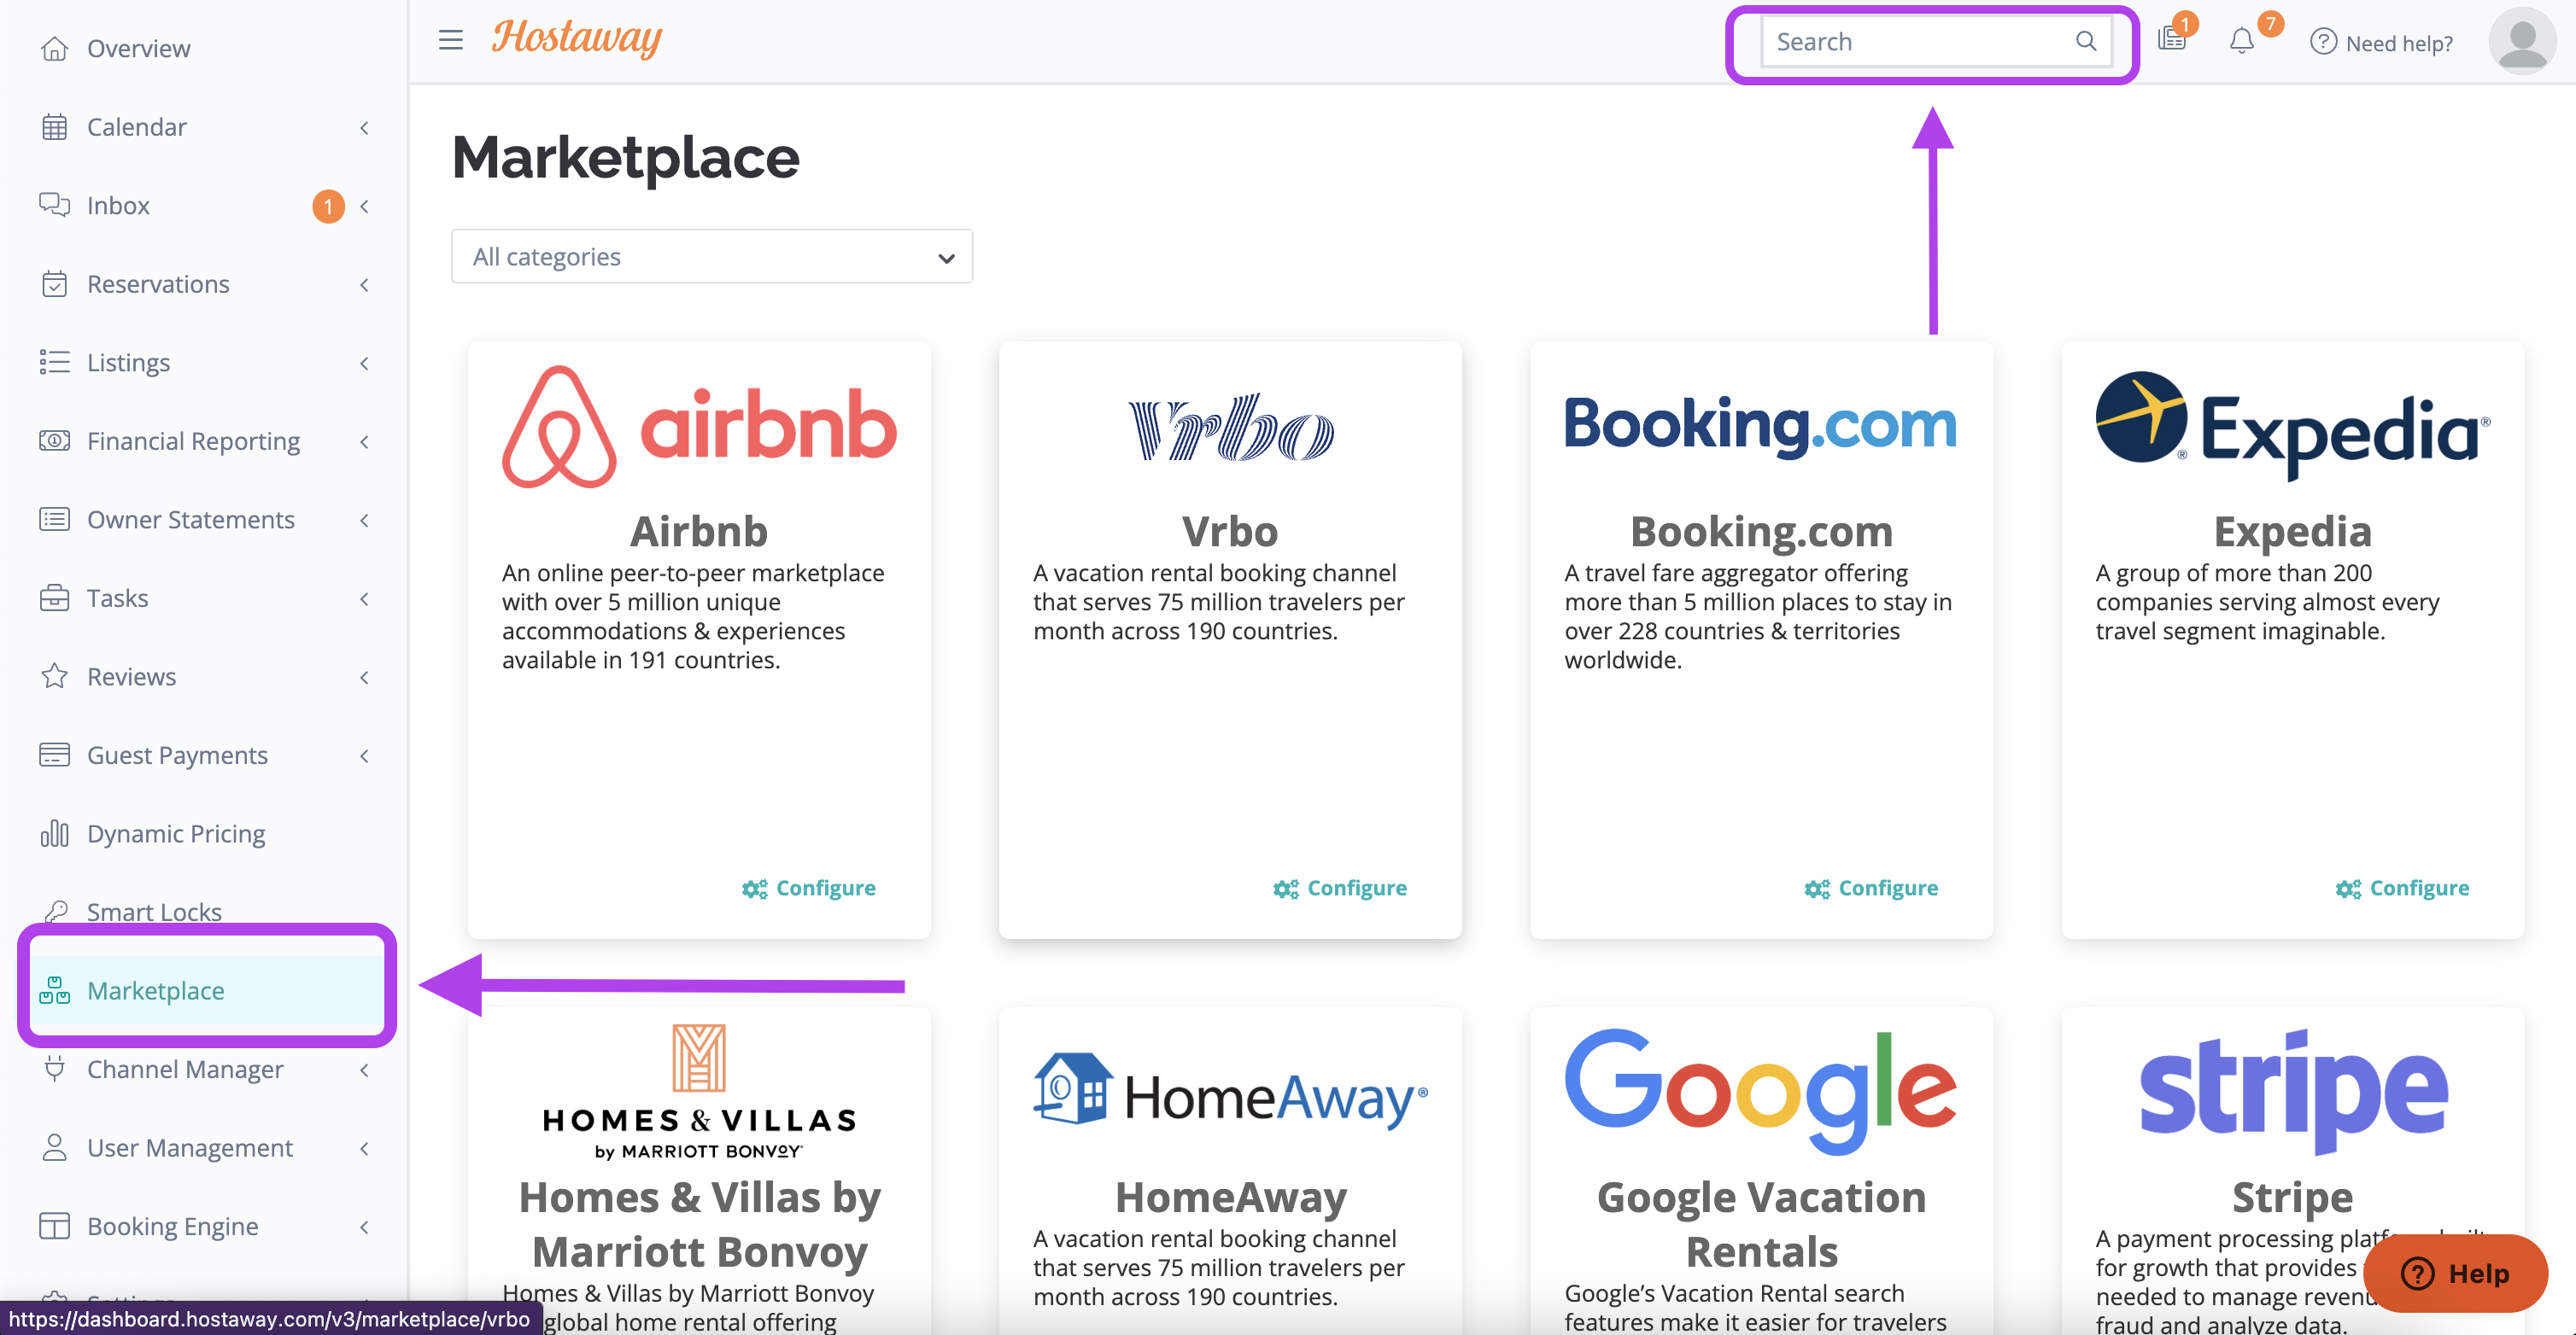The height and width of the screenshot is (1335, 2576).
Task: Click the Marketplace sidebar icon
Action: click(x=54, y=990)
